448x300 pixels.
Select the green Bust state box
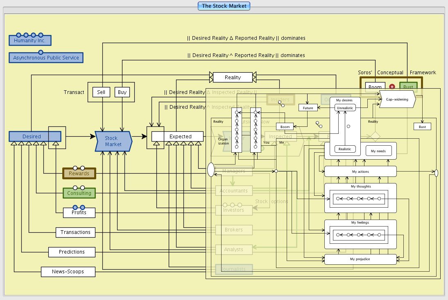pyautogui.click(x=408, y=87)
